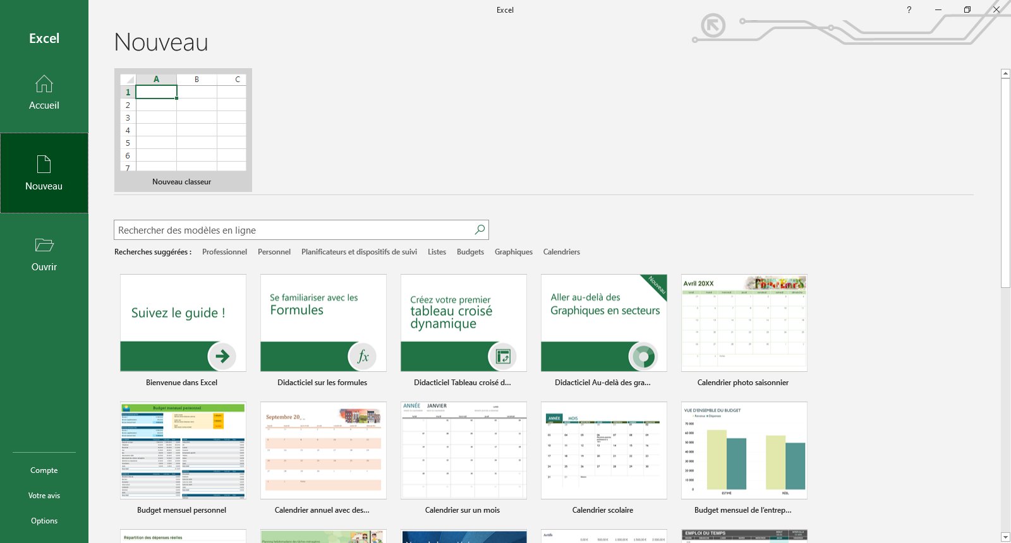The width and height of the screenshot is (1011, 543).
Task: Click the pivot table icon on tutorial card
Action: (x=502, y=357)
